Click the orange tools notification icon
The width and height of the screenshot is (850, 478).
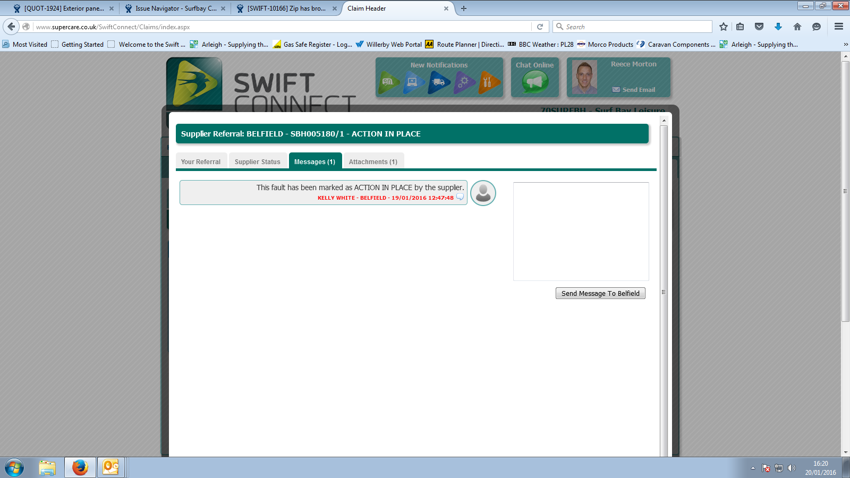point(489,82)
